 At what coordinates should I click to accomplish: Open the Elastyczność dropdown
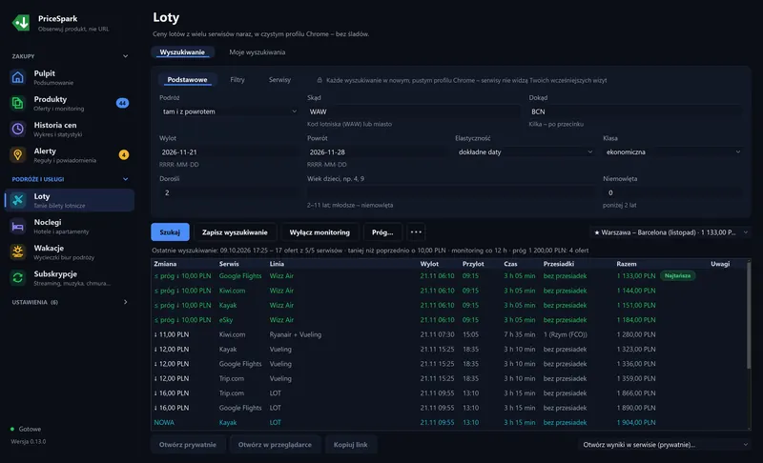click(x=526, y=152)
